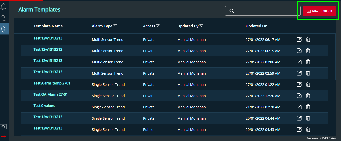Click the Updated On column header
This screenshot has width=341, height=141.
coord(256,26)
